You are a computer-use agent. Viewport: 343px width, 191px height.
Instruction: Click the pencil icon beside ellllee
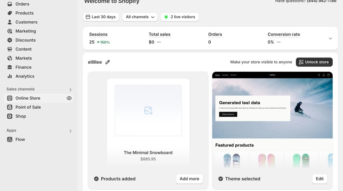[107, 62]
